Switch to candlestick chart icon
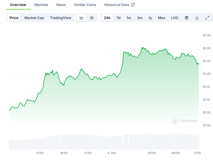This screenshot has width=213, height=160. tap(92, 18)
